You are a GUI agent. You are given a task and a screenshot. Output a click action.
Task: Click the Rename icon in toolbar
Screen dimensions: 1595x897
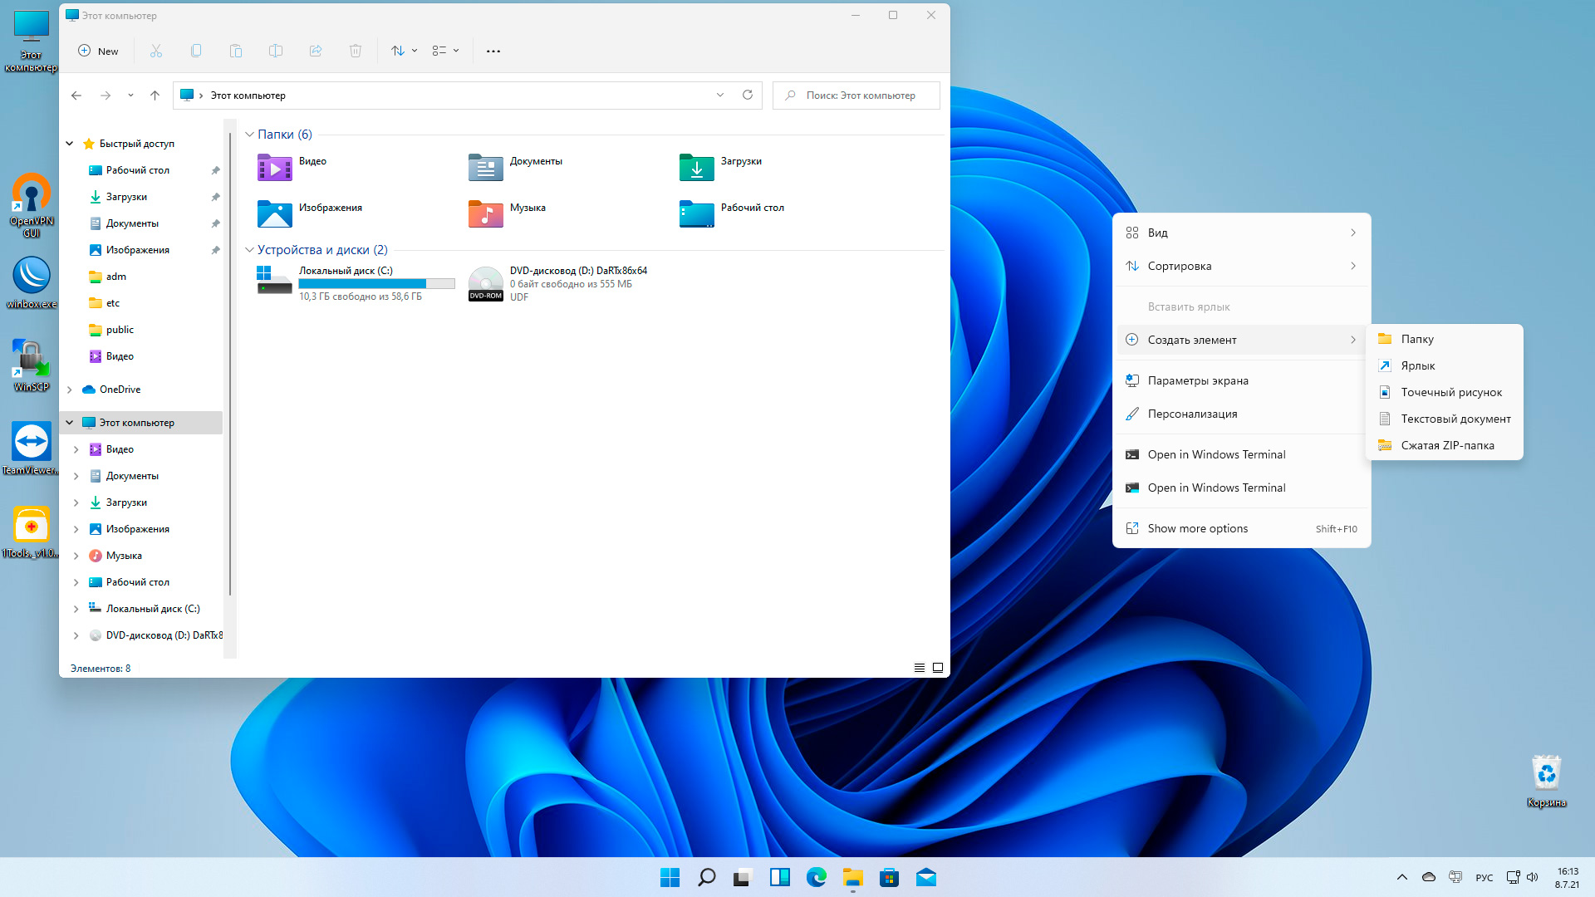[x=276, y=51]
